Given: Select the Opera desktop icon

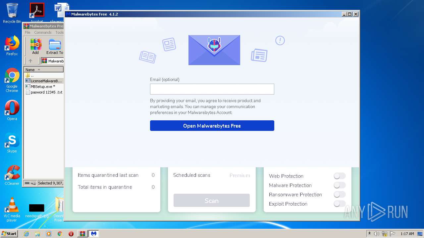Looking at the screenshot, I should [12, 110].
